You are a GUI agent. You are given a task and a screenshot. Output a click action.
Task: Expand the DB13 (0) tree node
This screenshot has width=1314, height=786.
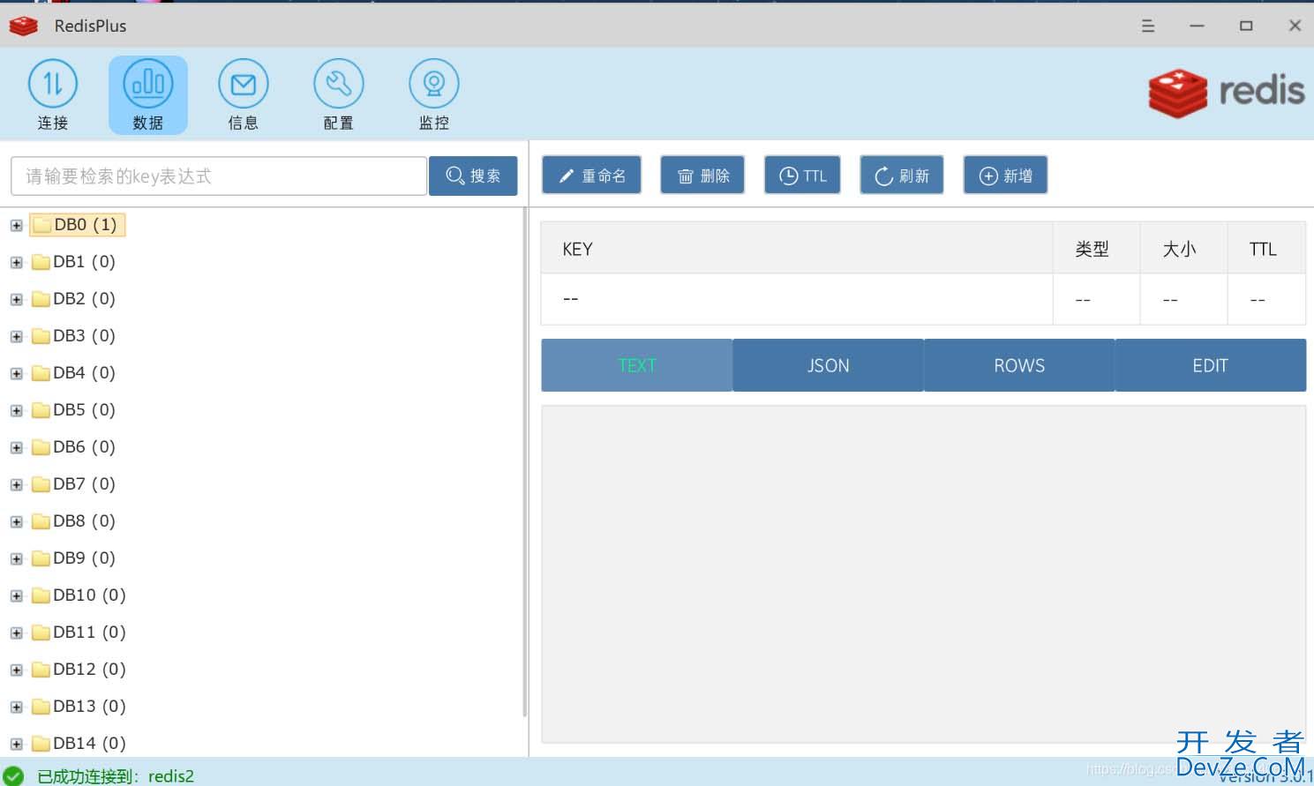(x=16, y=707)
